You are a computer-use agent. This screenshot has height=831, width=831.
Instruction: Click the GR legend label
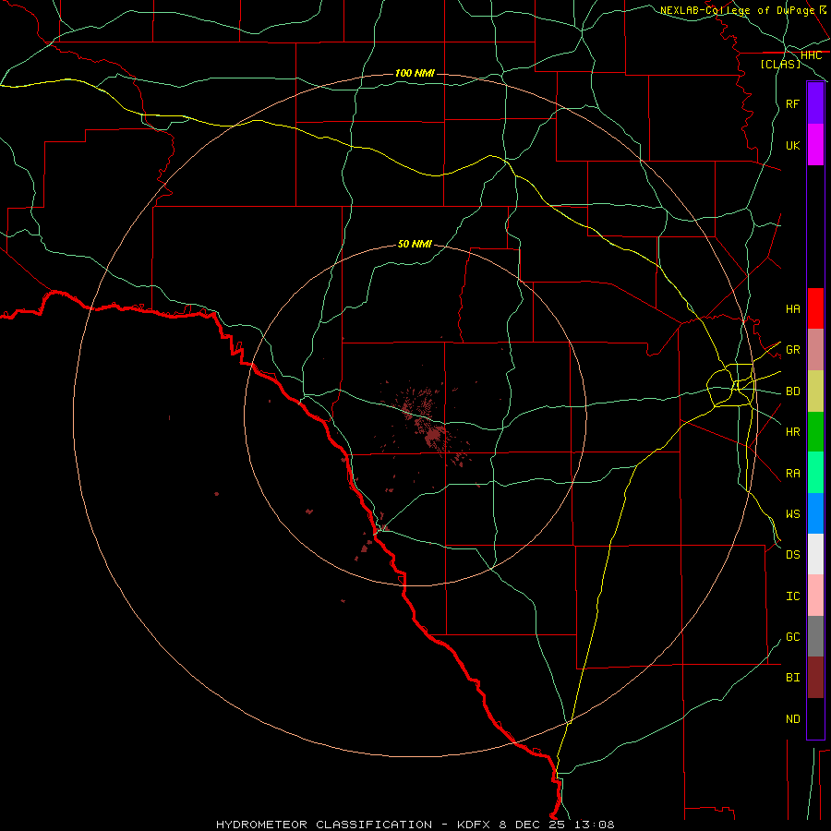click(793, 350)
